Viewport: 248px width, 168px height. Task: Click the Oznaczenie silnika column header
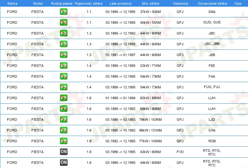(212, 3)
